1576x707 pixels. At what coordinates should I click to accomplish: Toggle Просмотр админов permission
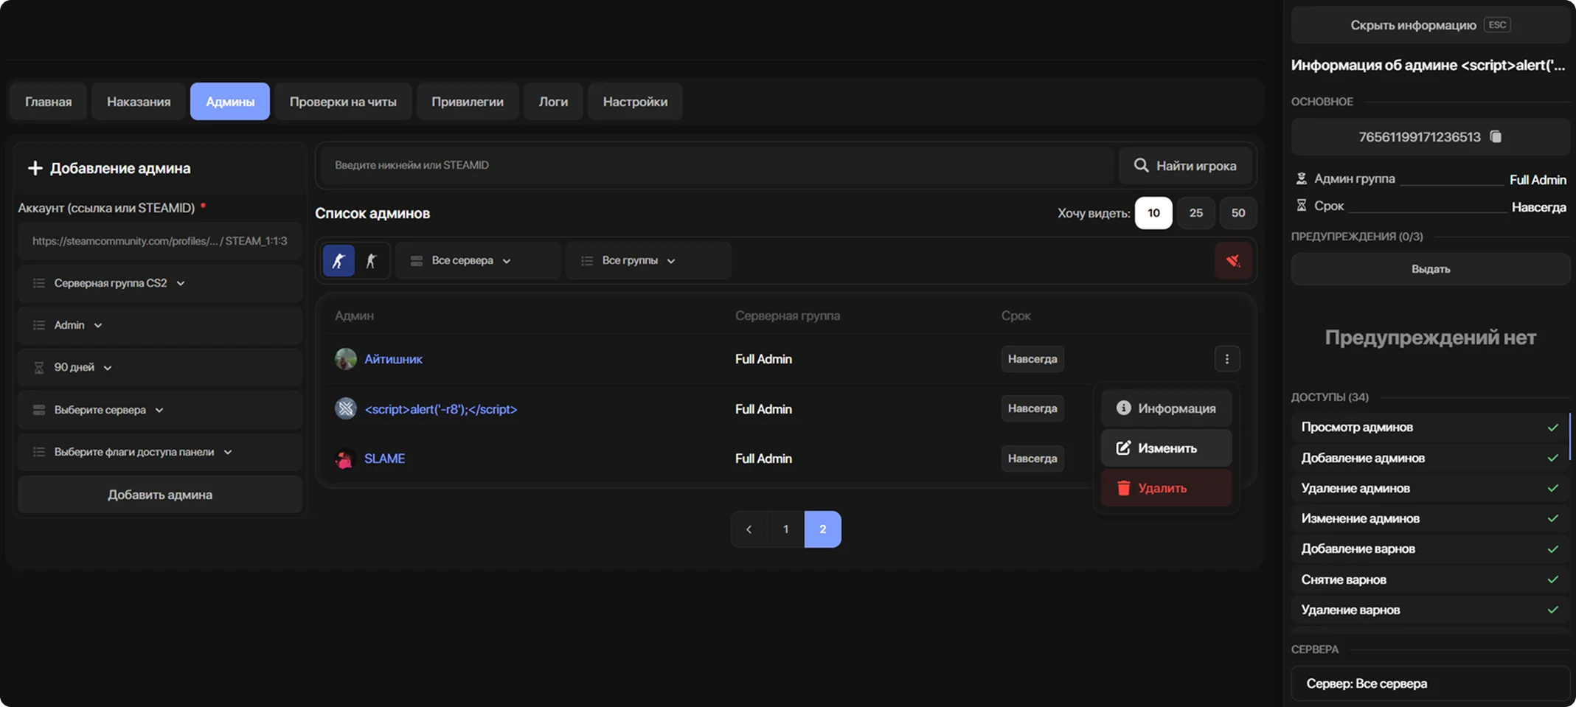click(x=1429, y=428)
